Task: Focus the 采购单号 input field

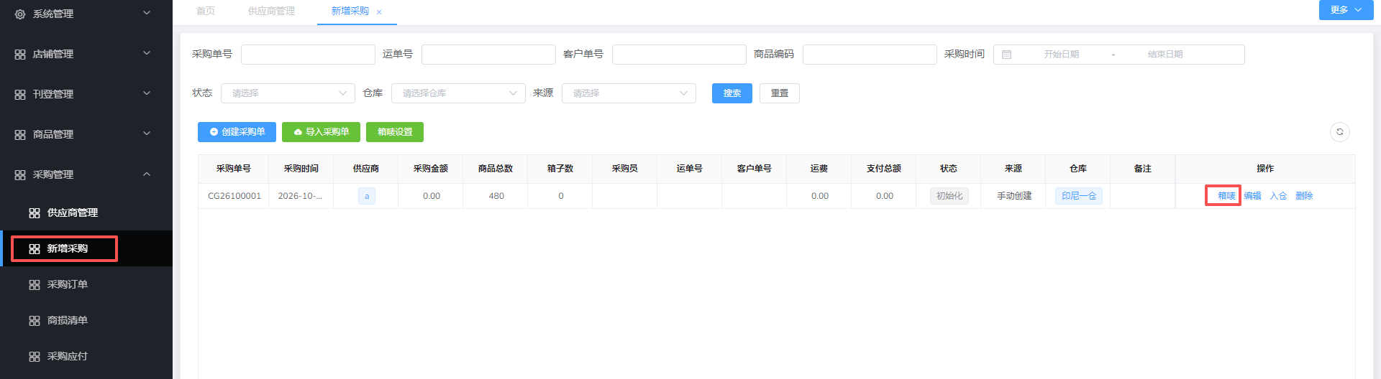Action: 308,55
